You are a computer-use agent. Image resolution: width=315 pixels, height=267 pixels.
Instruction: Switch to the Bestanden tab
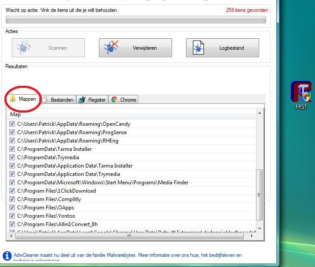(x=58, y=100)
